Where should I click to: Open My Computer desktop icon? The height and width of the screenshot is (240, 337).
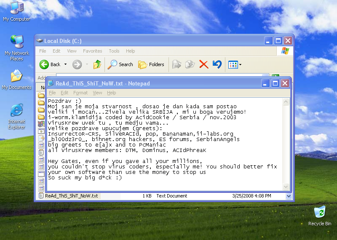pyautogui.click(x=16, y=11)
